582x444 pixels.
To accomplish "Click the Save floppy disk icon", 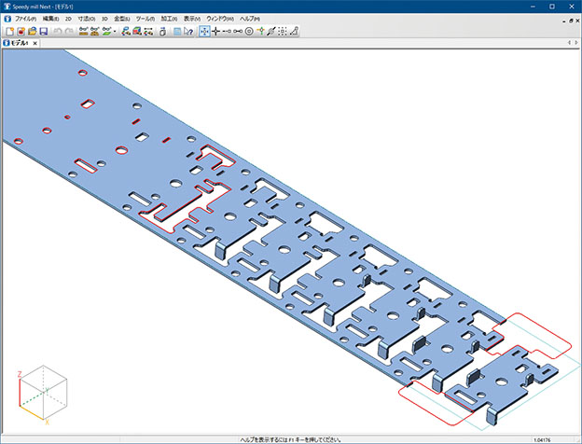I will (44, 31).
